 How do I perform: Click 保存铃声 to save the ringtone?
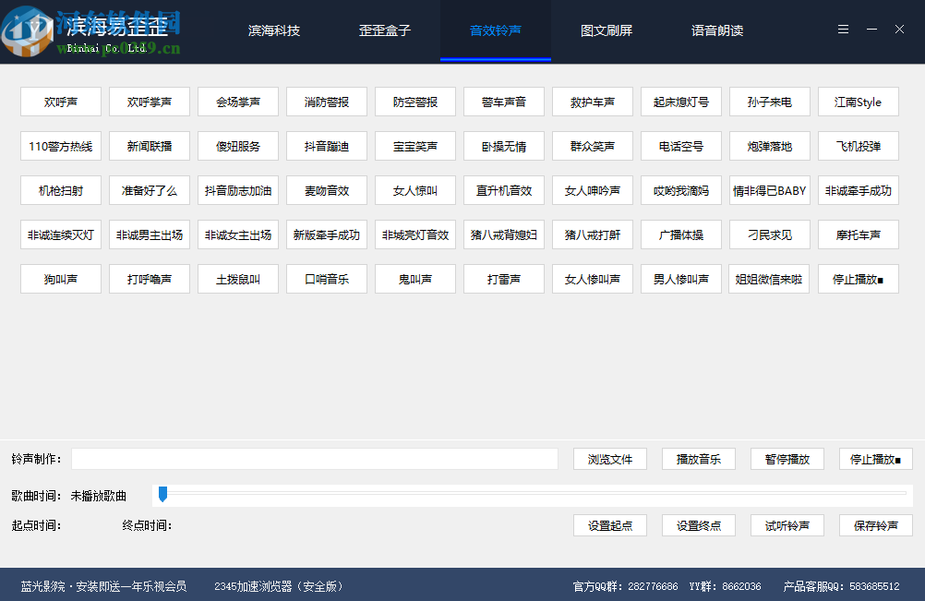874,524
